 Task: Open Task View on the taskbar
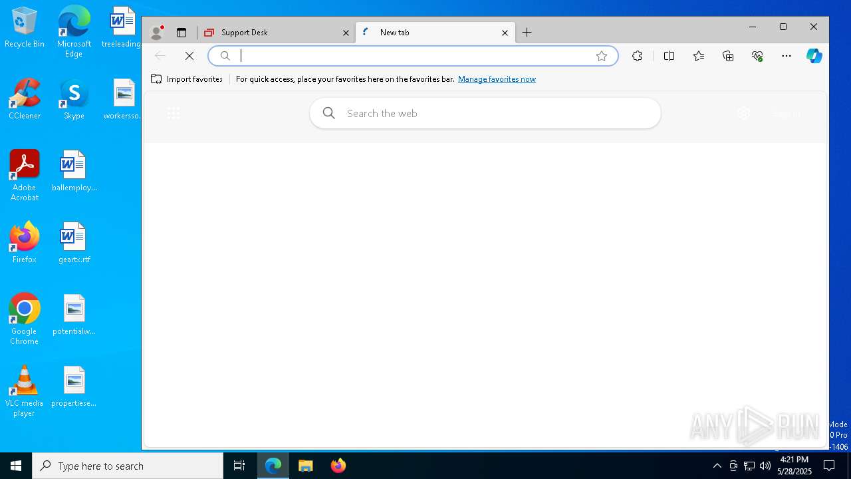point(239,466)
